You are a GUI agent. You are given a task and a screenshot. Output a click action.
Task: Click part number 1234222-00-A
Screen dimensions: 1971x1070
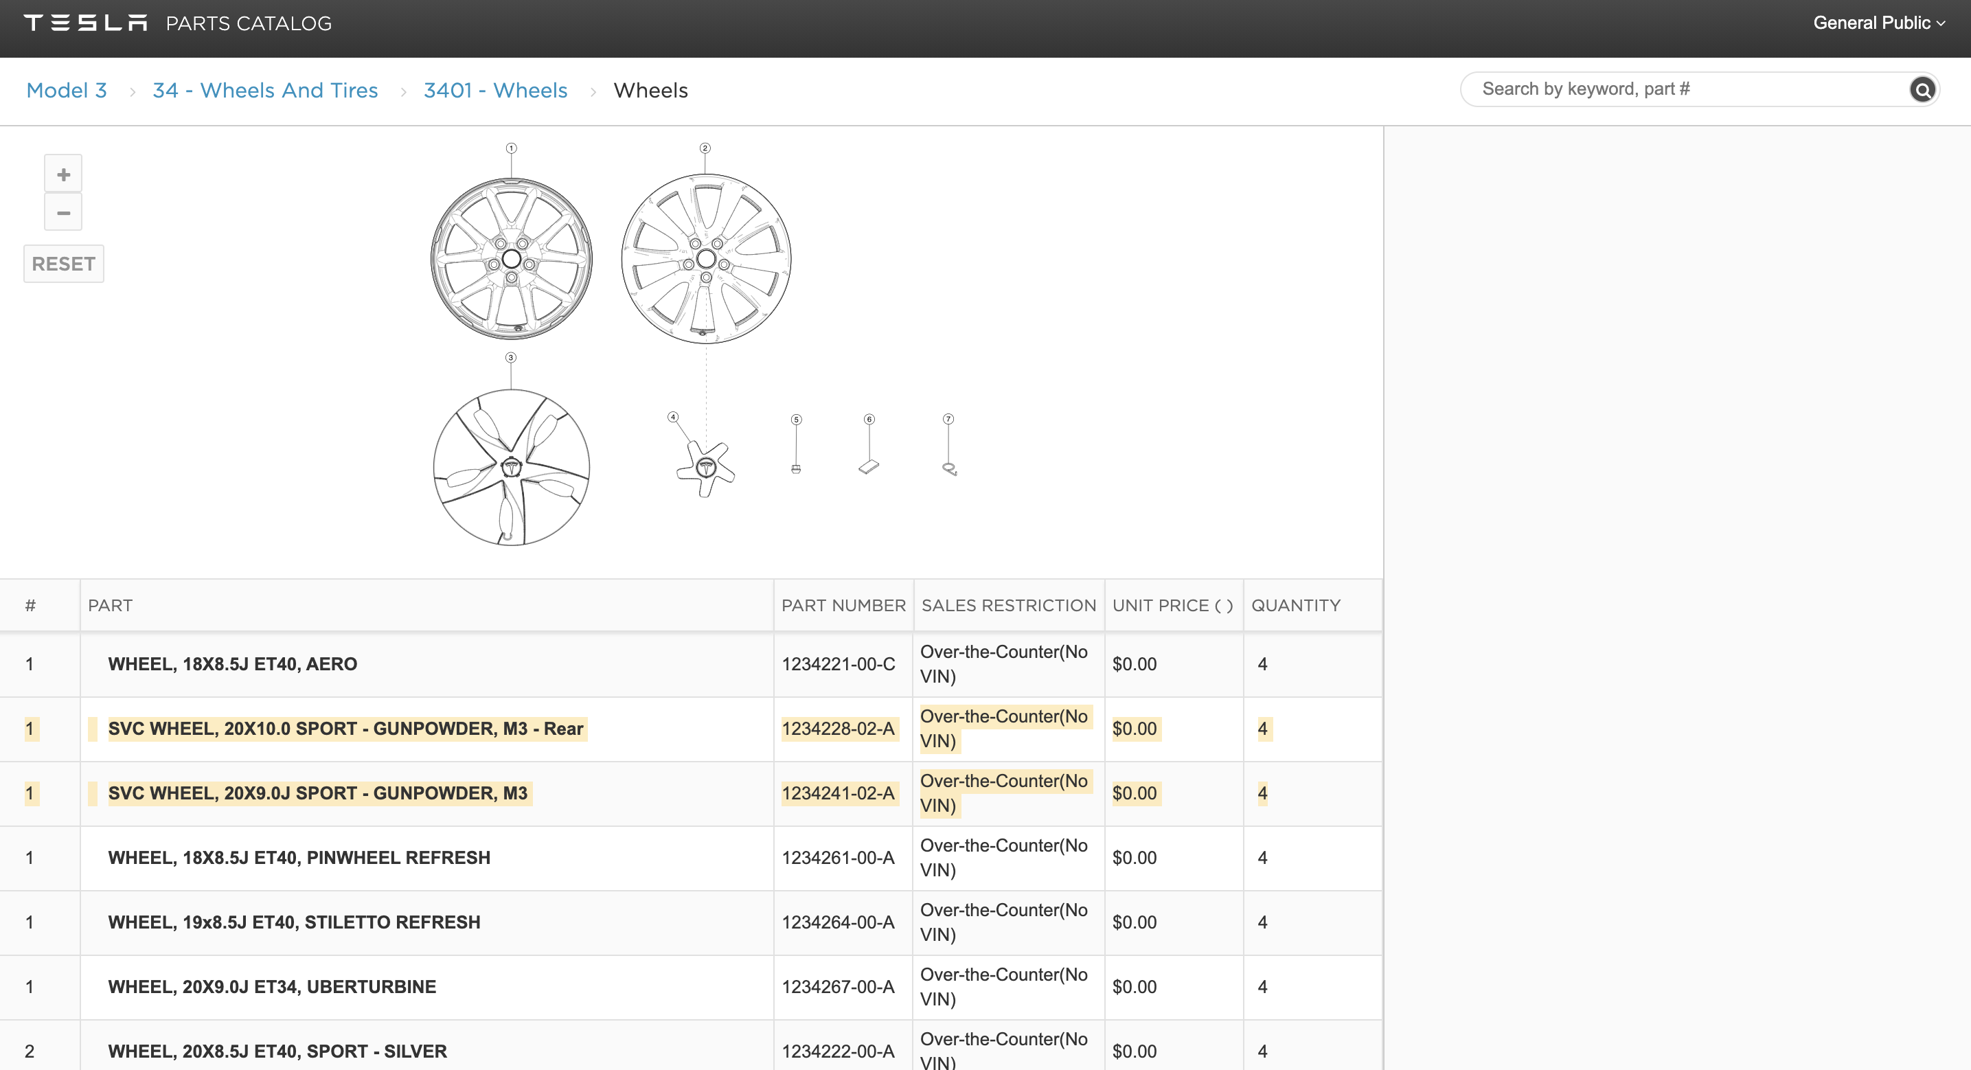[x=838, y=1051]
